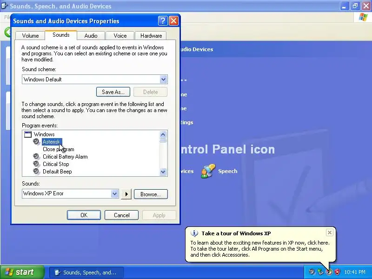Click the Control Panel window title bar icon
This screenshot has height=279, width=372.
tap(4, 6)
